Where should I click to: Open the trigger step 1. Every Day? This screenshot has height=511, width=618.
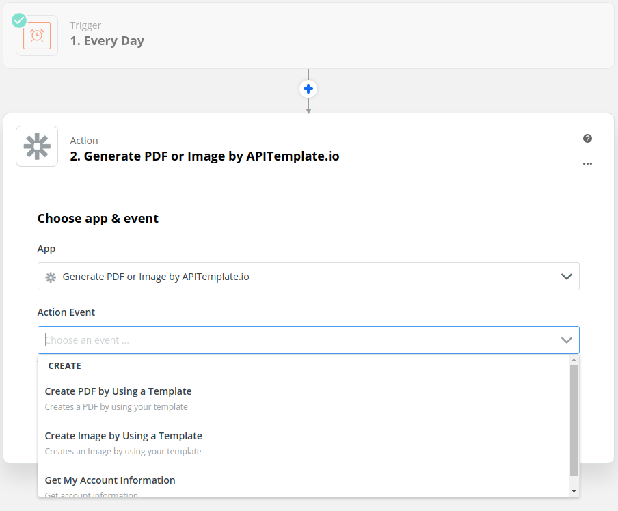308,36
